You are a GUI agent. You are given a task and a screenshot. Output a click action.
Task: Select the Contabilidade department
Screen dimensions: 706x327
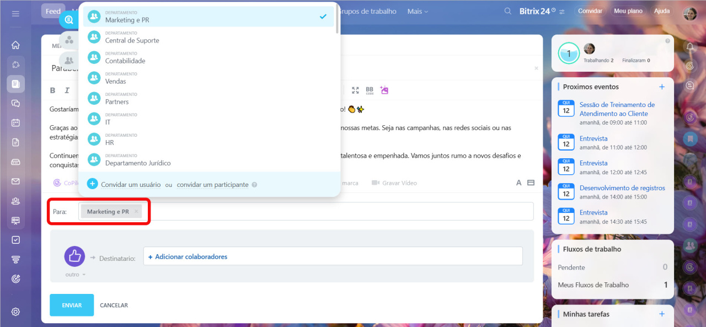[x=208, y=57]
